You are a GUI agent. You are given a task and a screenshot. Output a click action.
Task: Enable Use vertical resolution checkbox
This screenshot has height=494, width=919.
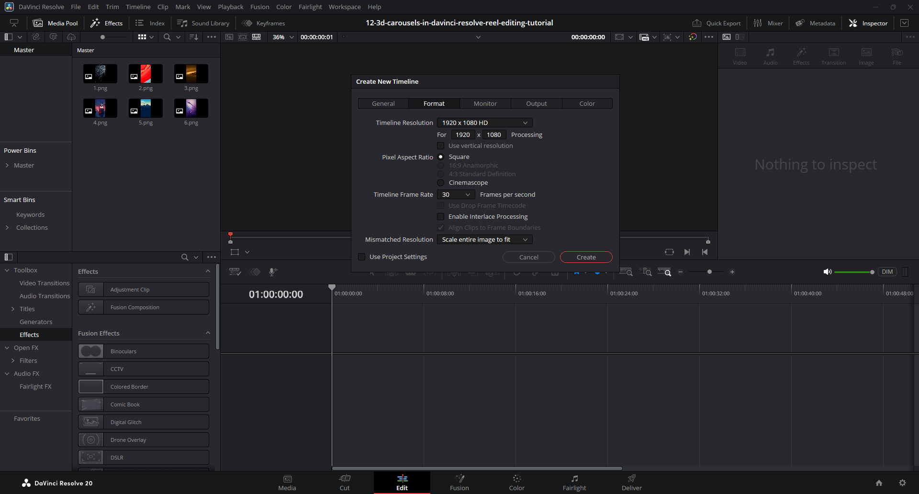click(x=441, y=146)
